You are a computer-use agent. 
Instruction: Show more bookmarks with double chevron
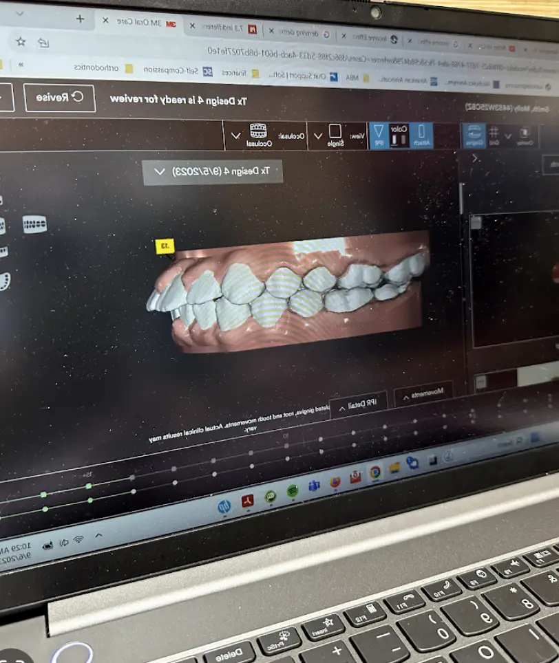tap(21, 64)
